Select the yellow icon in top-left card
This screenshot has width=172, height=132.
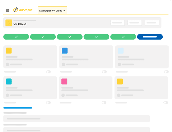point(9,51)
